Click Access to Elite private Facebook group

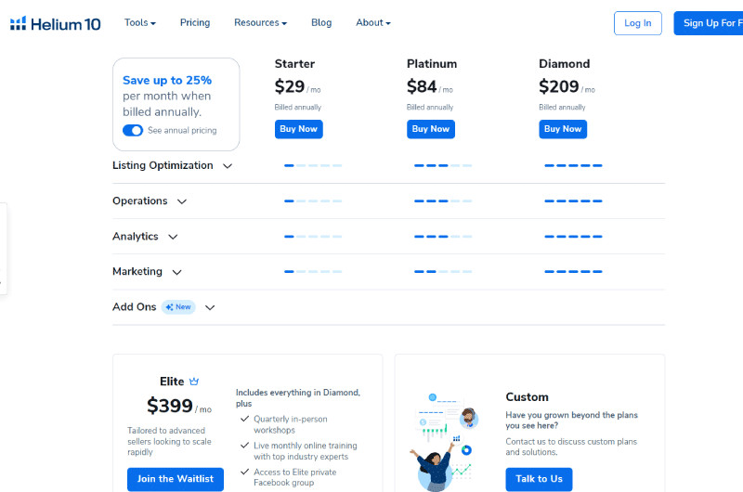[294, 477]
